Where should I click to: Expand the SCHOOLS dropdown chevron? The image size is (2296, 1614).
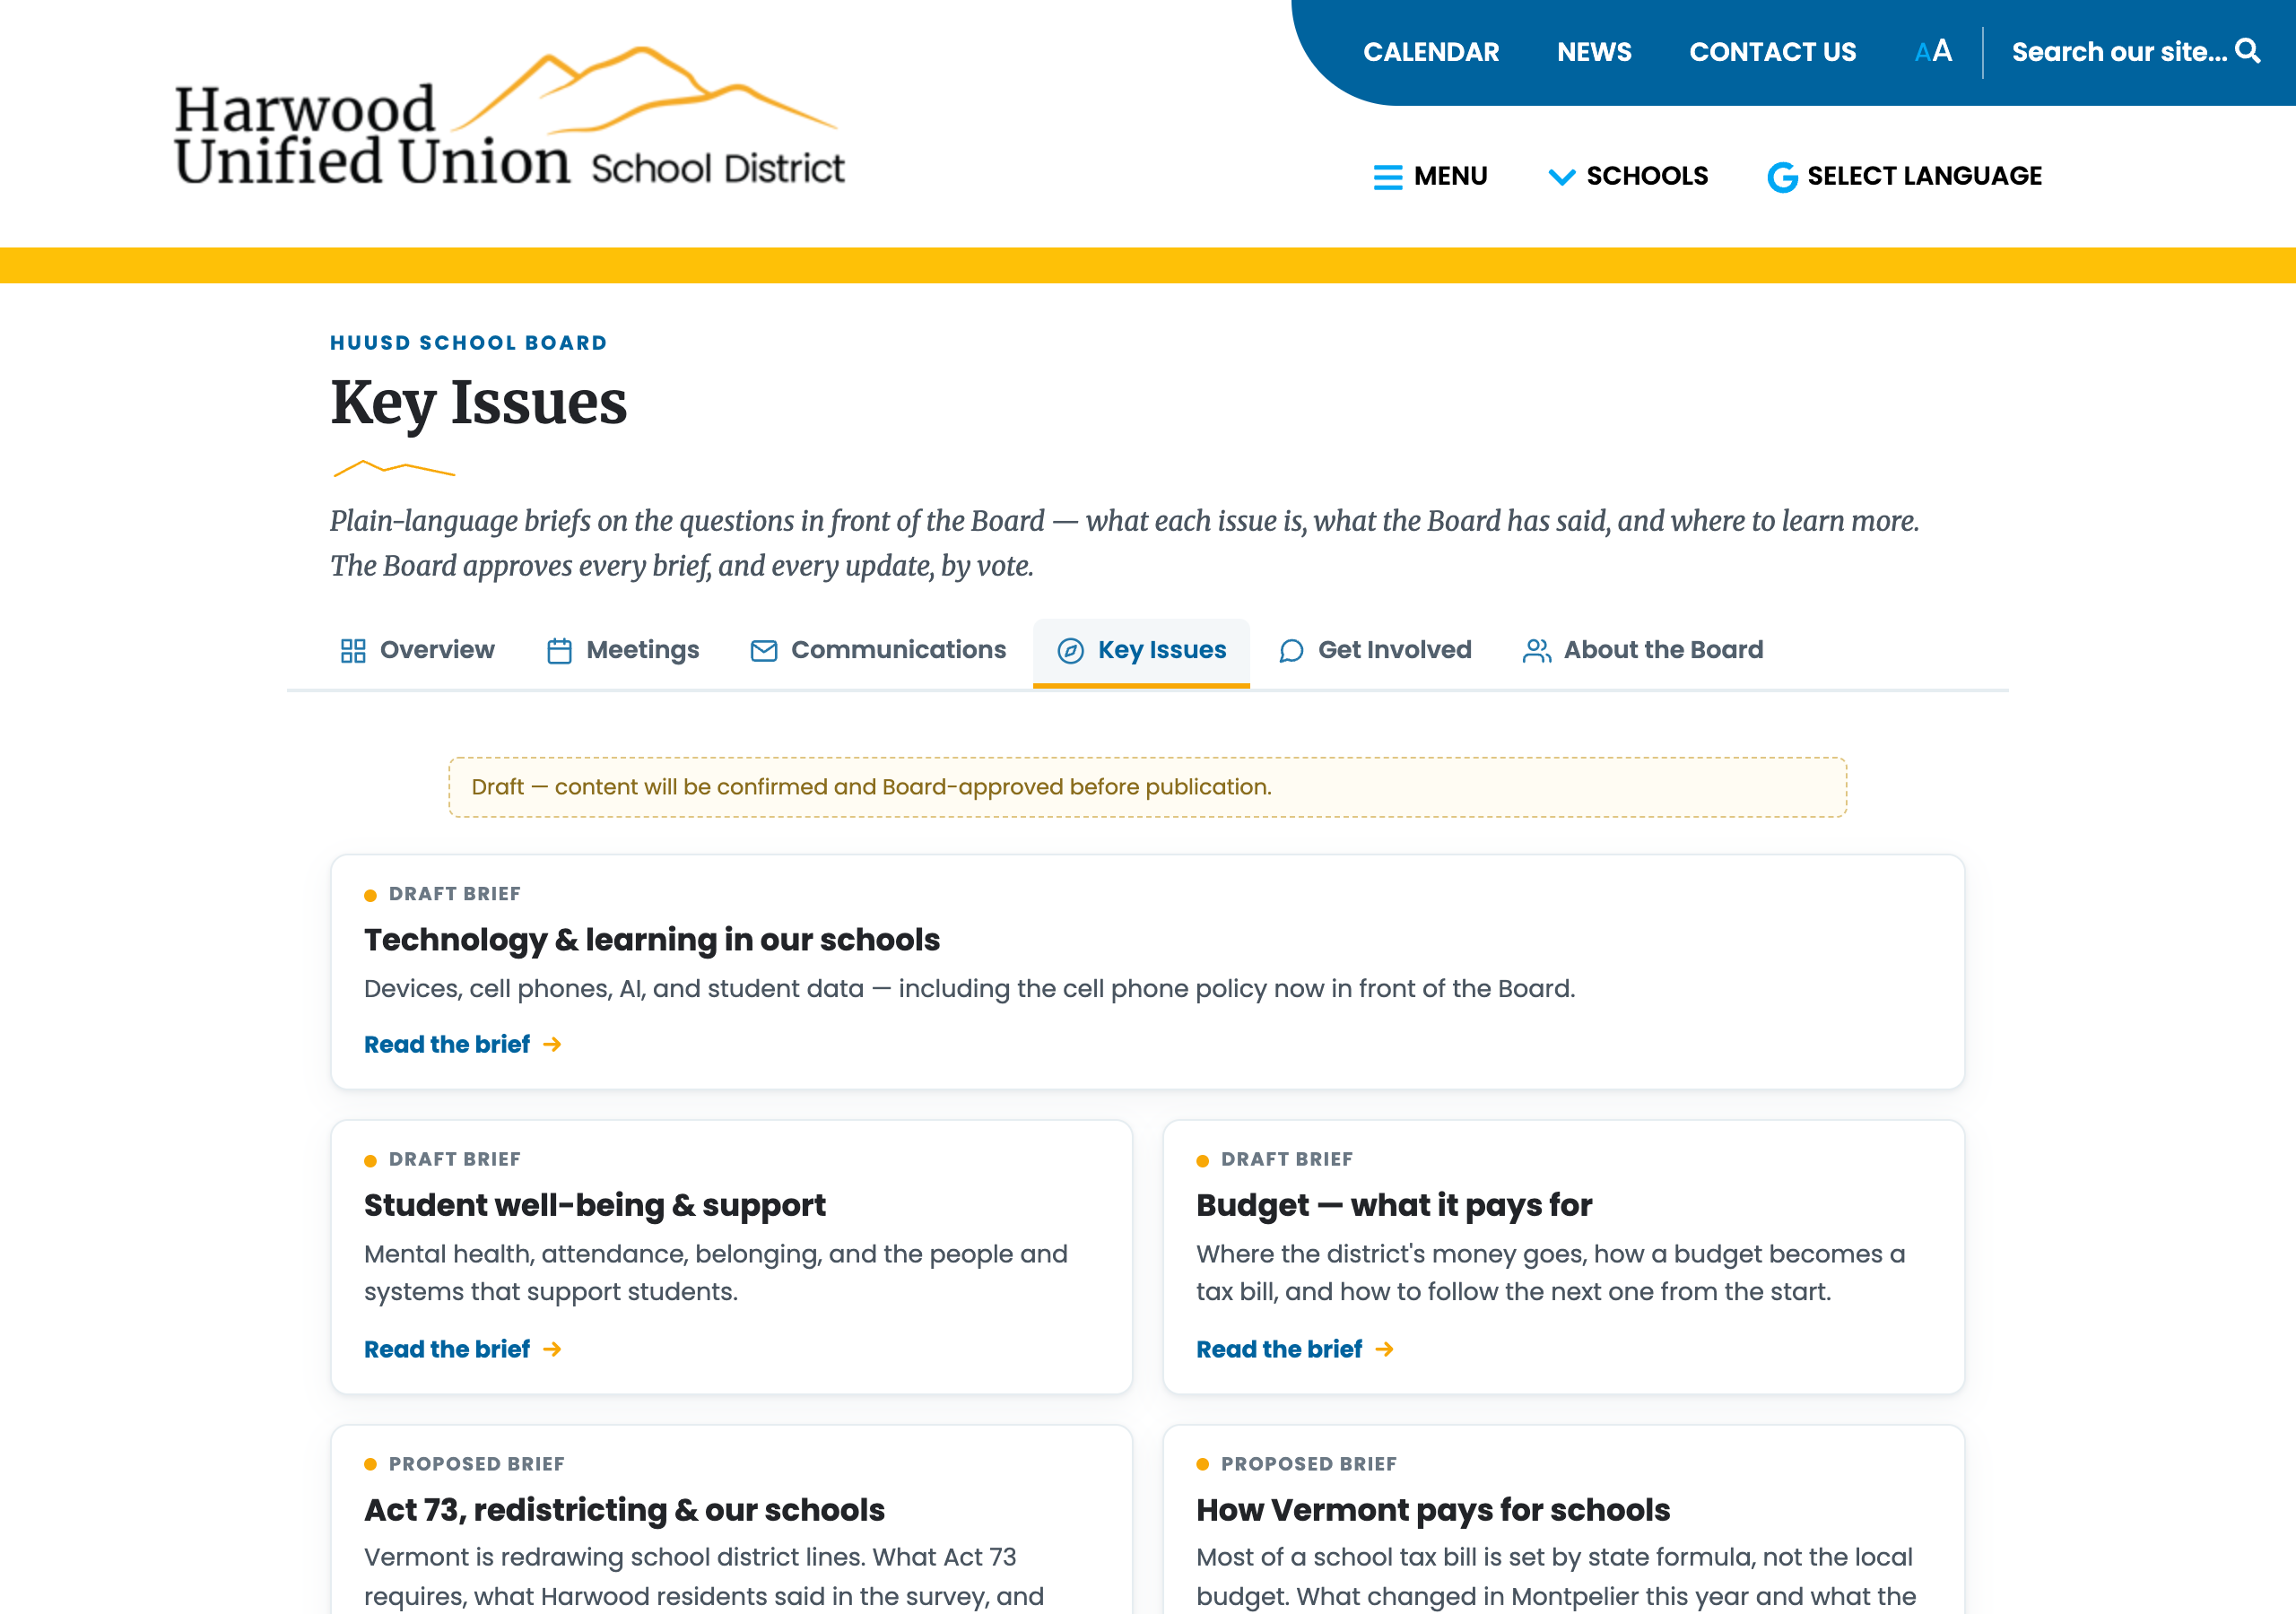click(x=1561, y=177)
